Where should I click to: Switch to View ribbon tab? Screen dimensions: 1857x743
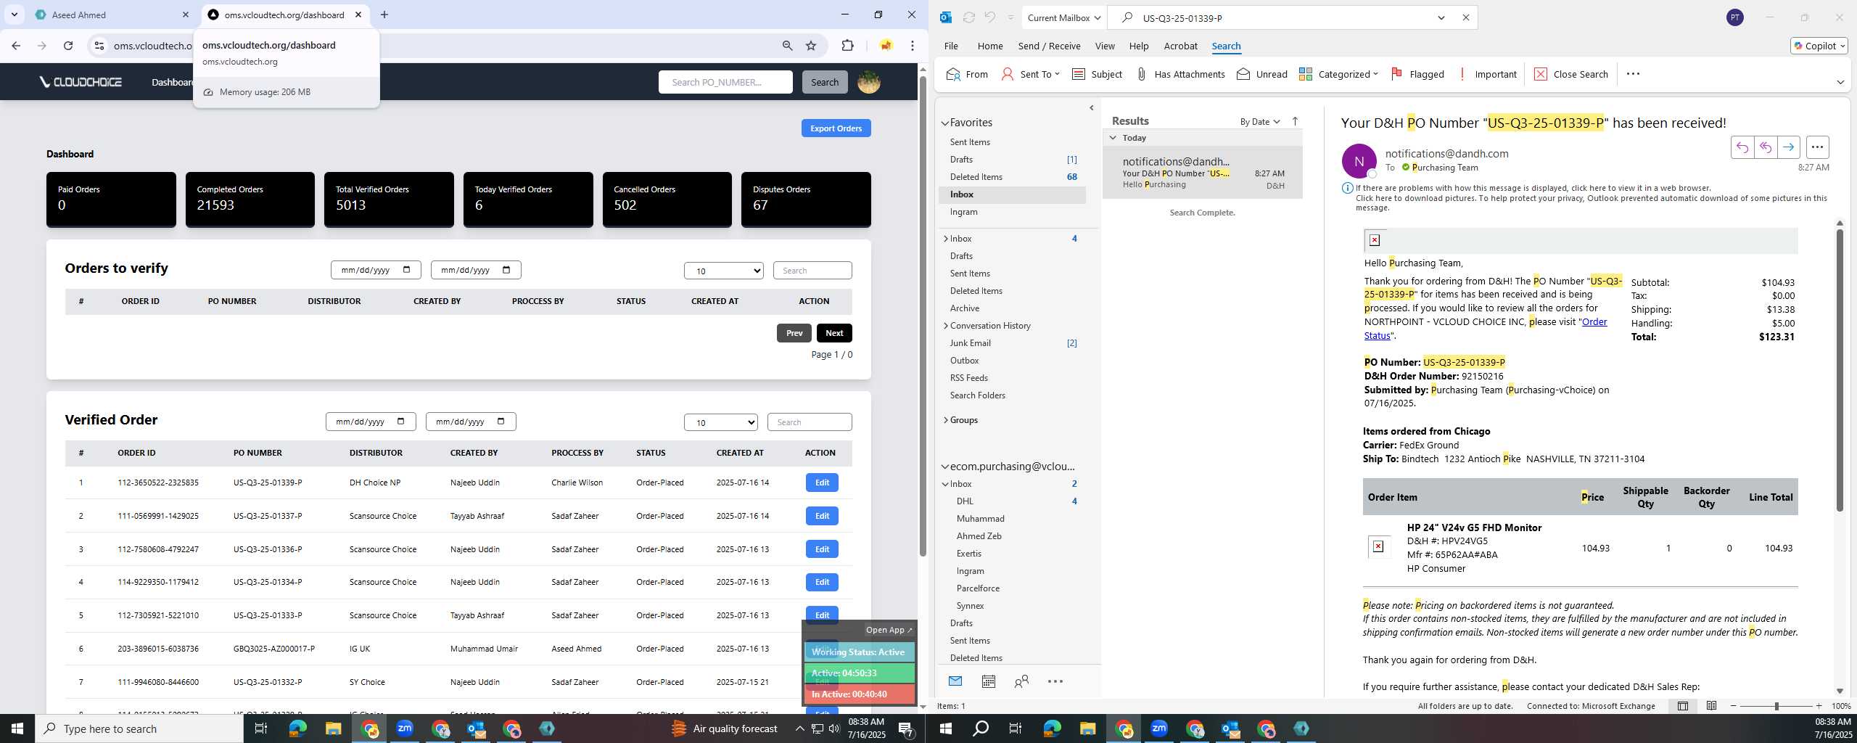coord(1105,46)
